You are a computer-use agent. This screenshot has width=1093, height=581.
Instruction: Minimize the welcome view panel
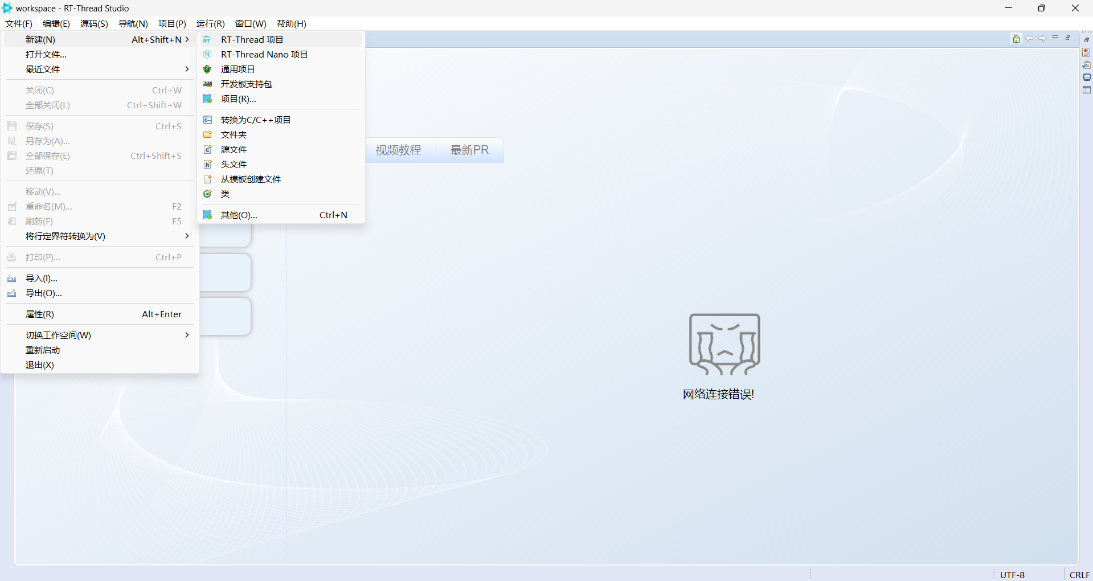[1055, 38]
